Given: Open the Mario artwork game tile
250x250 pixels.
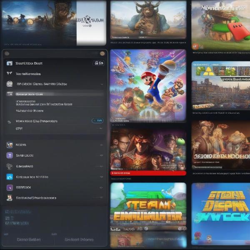Looking at the screenshot, I should click(148, 86).
